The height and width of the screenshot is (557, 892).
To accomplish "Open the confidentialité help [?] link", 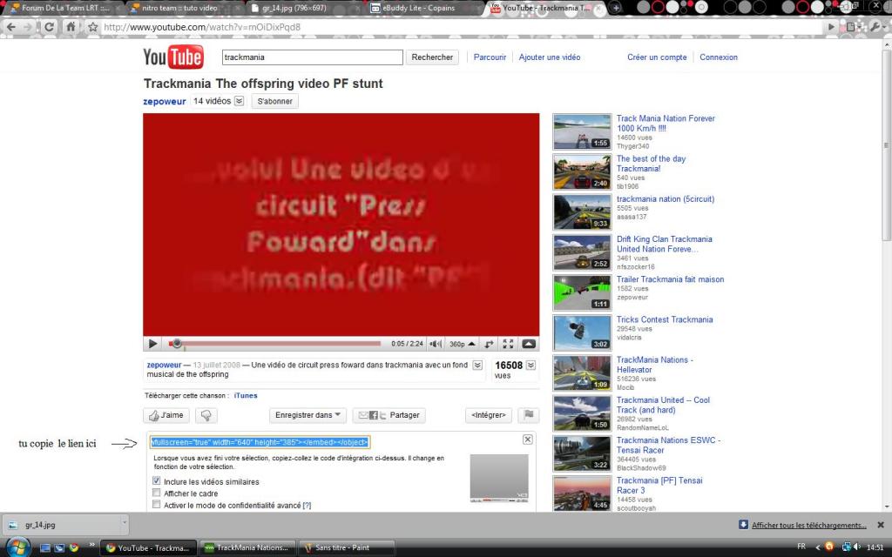I will coord(307,506).
